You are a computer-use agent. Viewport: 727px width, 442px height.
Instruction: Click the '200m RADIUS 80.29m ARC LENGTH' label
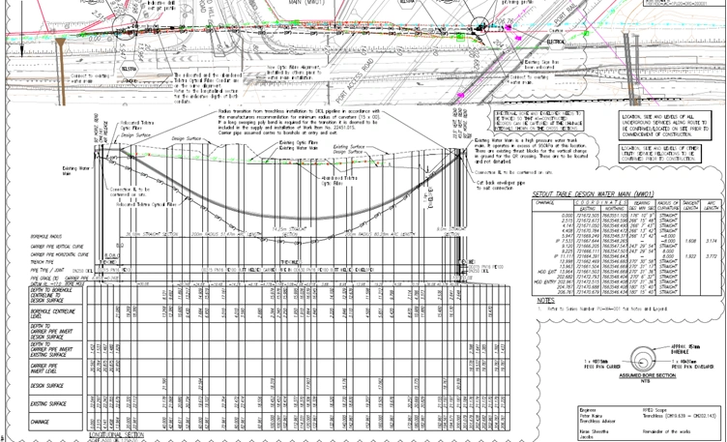(380, 234)
